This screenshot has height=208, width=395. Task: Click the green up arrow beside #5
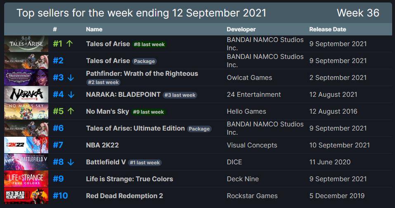coord(70,111)
